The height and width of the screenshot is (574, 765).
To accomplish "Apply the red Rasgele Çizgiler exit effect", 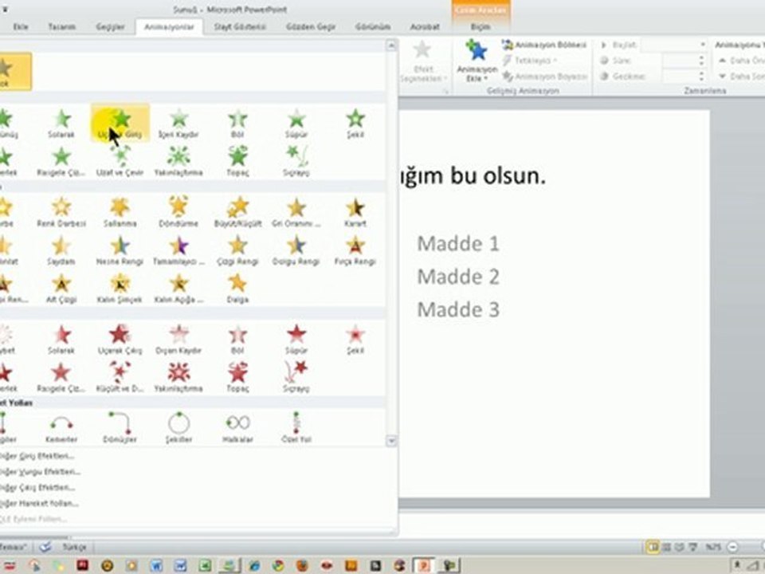I will click(61, 377).
